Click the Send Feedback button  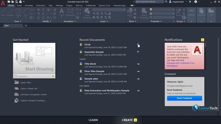(184, 98)
